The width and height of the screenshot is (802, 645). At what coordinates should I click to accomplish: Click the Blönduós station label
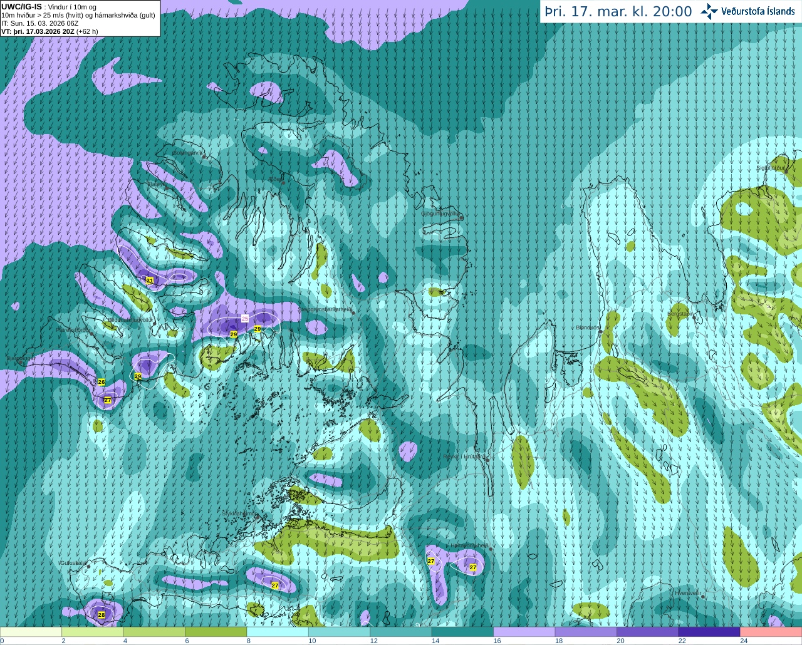tap(588, 327)
